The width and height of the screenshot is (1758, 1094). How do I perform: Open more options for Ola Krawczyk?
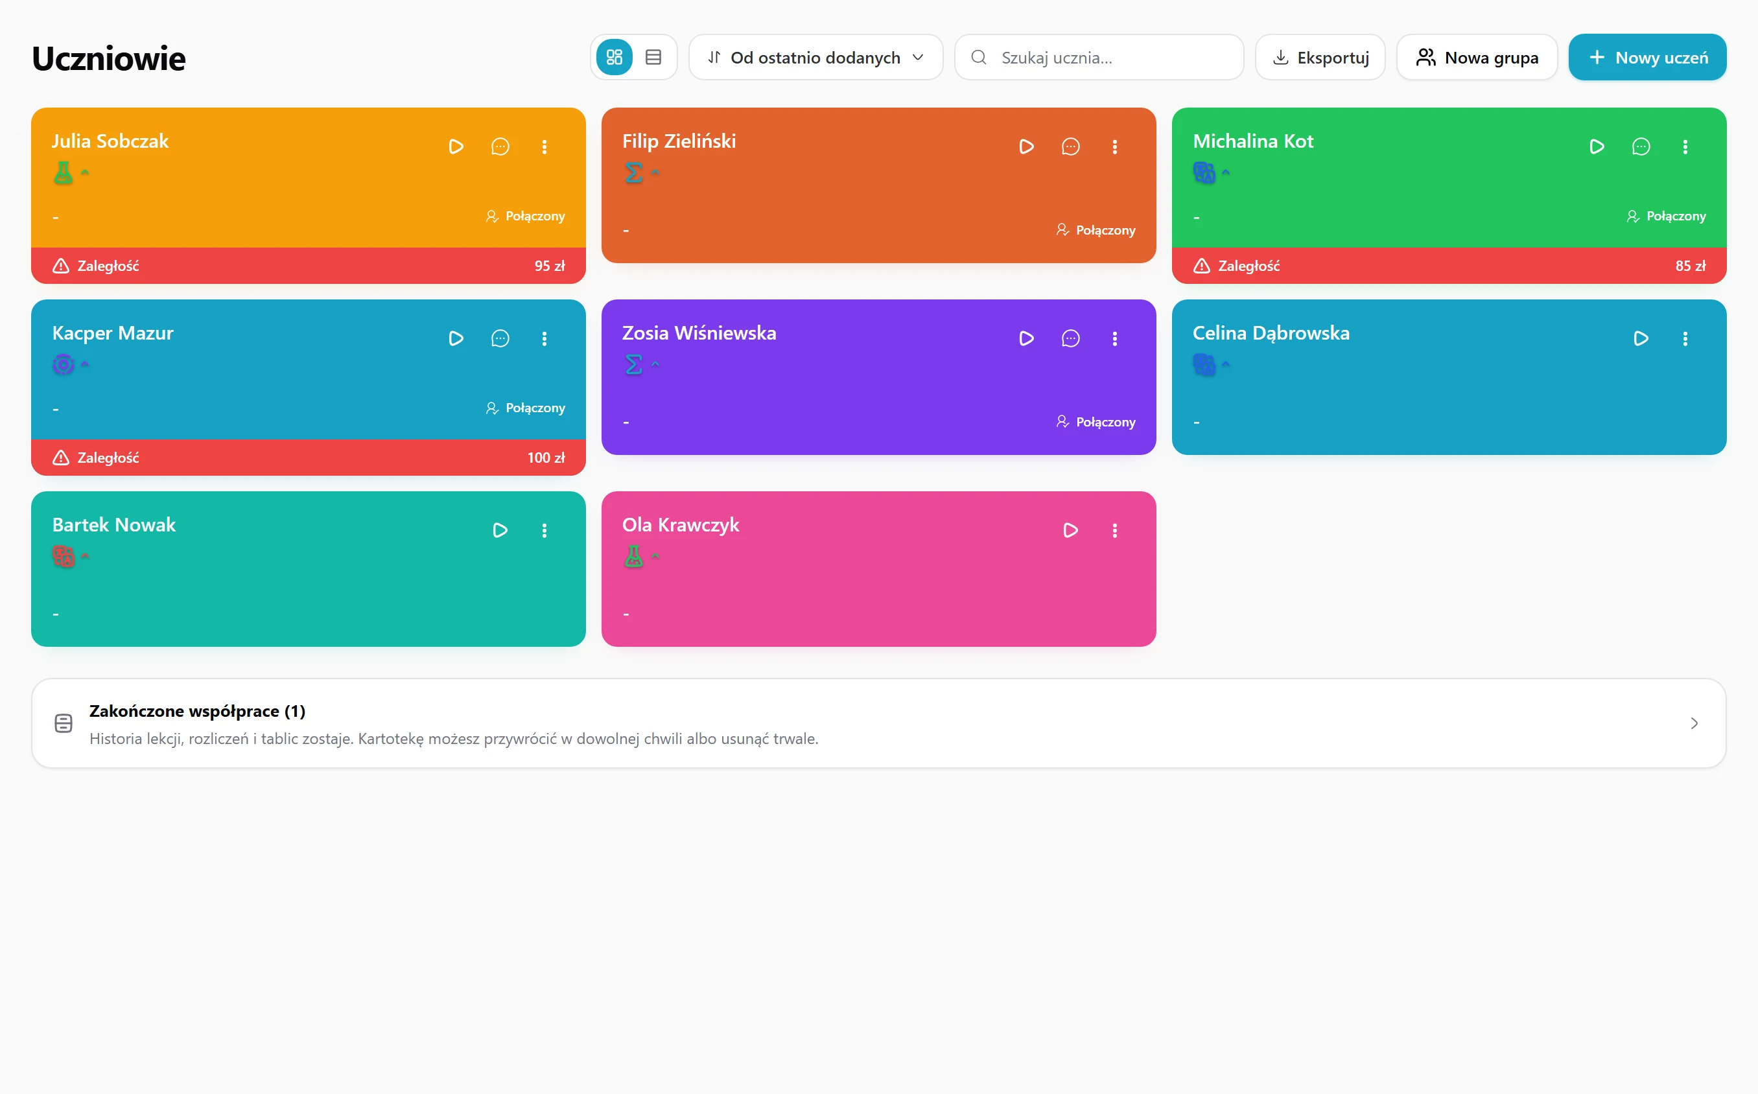pyautogui.click(x=1115, y=530)
